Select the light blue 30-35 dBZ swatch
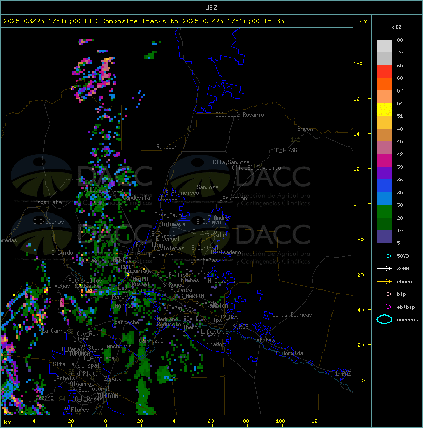 384,198
